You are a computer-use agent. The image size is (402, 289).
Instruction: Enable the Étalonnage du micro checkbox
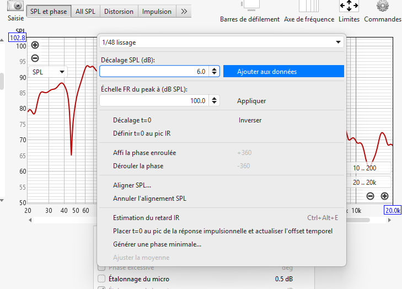click(101, 279)
